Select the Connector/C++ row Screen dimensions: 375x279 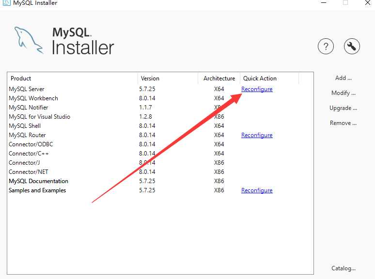coord(160,154)
